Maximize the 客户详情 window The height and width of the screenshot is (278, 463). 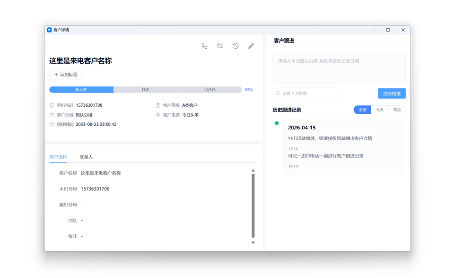coord(388,30)
